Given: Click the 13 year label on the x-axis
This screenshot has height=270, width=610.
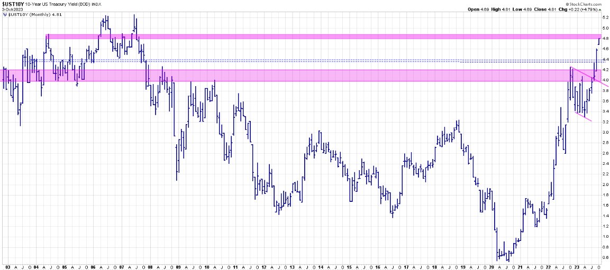Looking at the screenshot, I should click(x=293, y=267).
